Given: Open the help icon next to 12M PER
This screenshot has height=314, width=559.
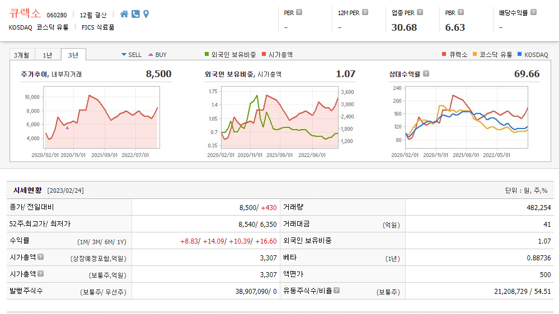Looking at the screenshot, I should point(365,12).
